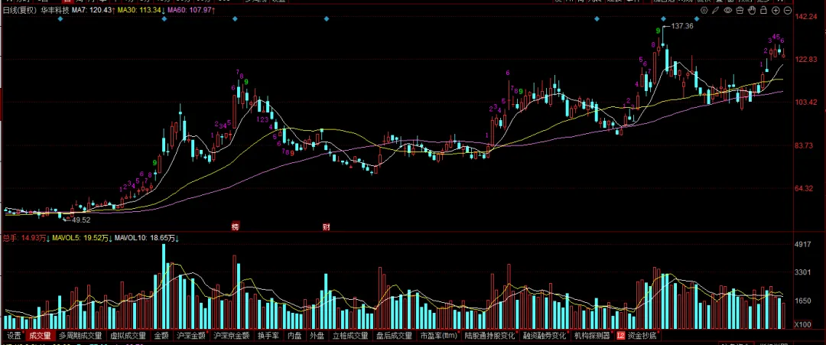Click the 1650 volume axis value
Screen dimensions: 826x345
coord(803,301)
